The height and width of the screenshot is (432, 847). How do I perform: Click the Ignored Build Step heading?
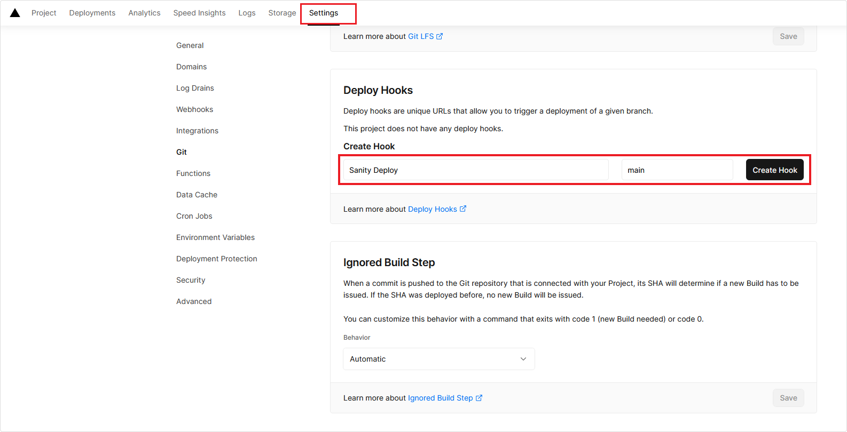[389, 262]
